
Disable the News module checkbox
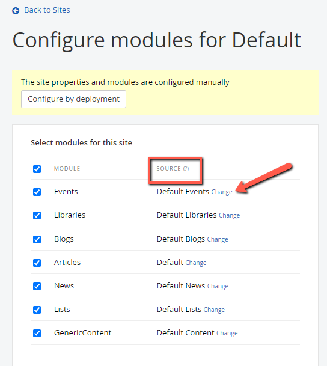coord(37,286)
